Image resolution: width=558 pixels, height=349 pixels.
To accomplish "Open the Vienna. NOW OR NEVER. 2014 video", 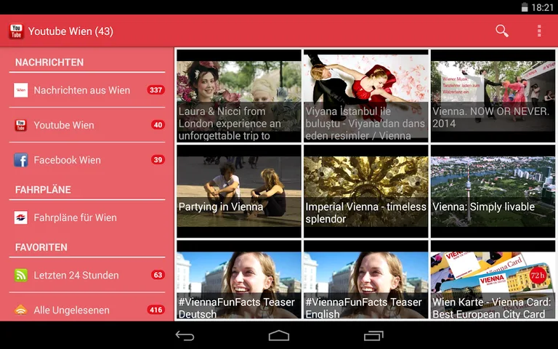I will 493,96.
